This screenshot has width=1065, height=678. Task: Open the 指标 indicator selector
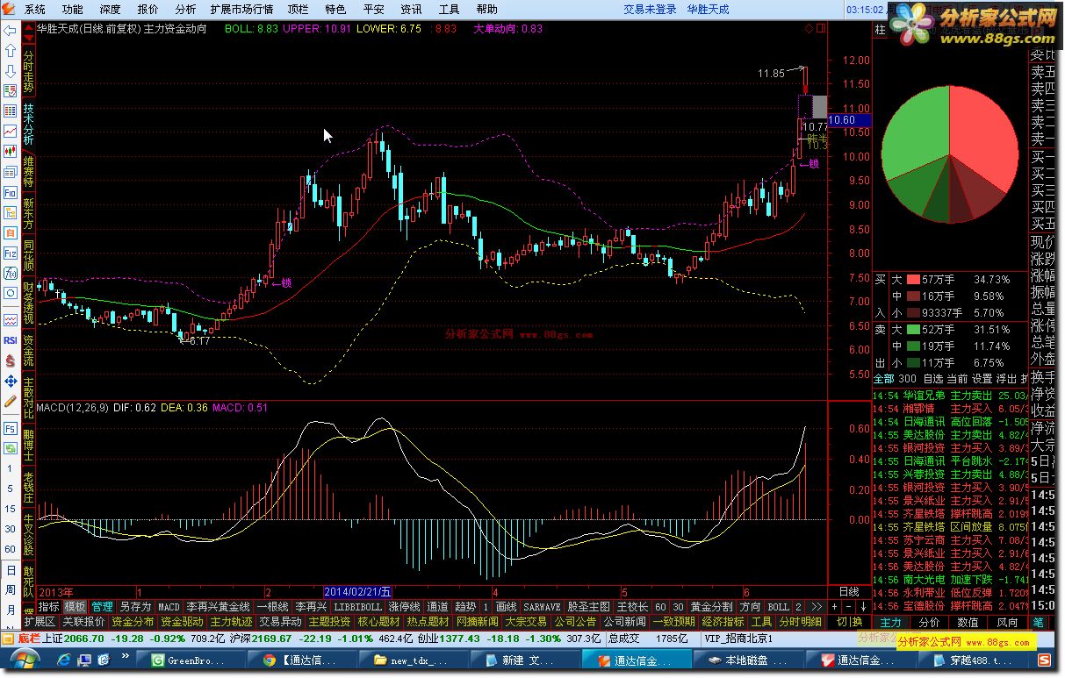click(48, 606)
